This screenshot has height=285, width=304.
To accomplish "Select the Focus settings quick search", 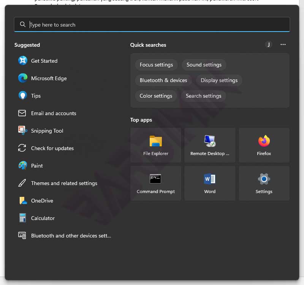I will click(156, 65).
